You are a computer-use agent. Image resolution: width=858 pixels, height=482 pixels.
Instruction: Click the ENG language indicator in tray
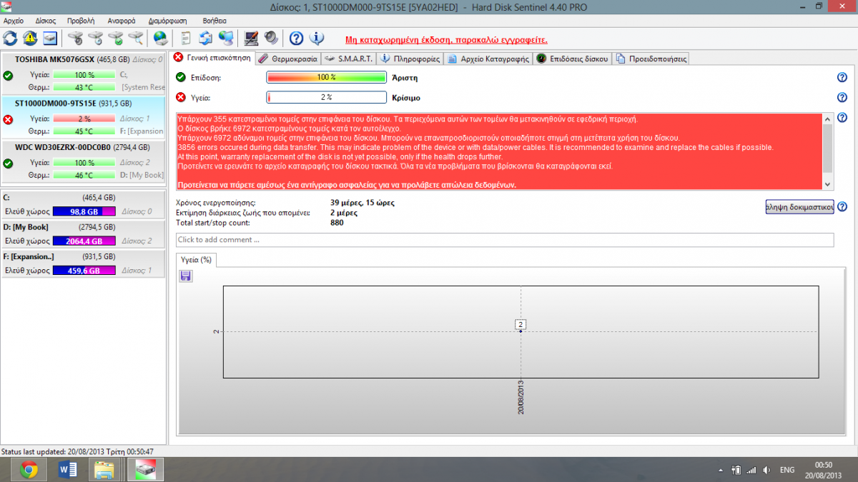pyautogui.click(x=787, y=470)
